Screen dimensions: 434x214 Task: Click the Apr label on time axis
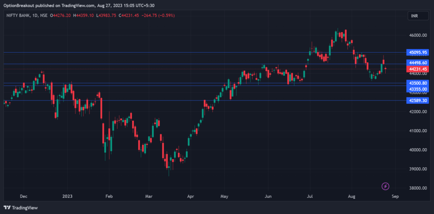(x=190, y=196)
